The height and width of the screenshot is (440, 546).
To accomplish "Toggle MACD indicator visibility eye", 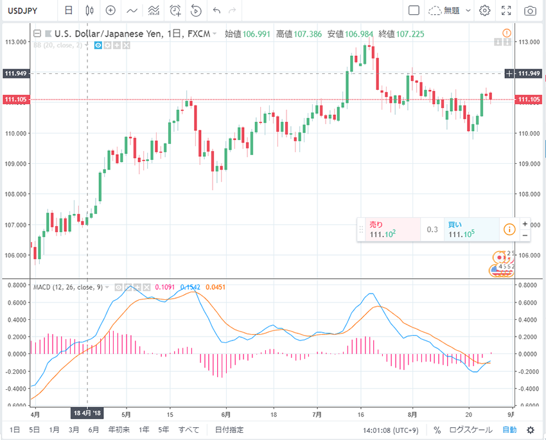I will [x=119, y=287].
